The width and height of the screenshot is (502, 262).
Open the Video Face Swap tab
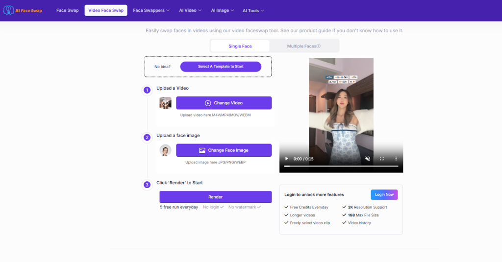pyautogui.click(x=106, y=10)
